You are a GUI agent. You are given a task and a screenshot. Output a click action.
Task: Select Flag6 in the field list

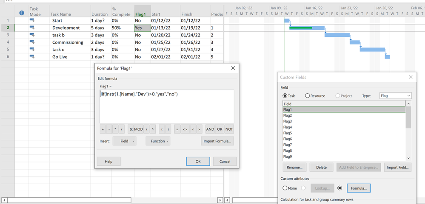[x=344, y=139]
